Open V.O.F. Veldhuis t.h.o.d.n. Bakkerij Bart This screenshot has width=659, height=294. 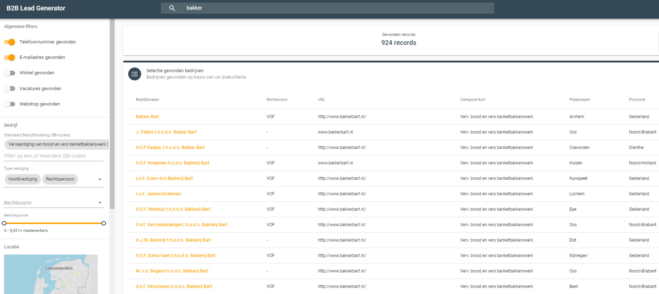[173, 209]
